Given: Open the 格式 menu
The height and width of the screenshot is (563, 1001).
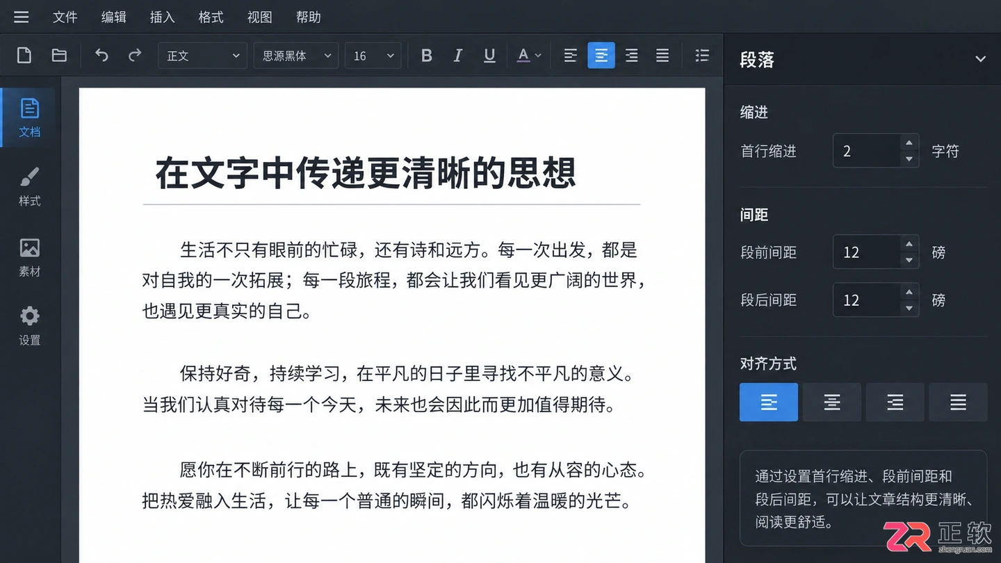Looking at the screenshot, I should pyautogui.click(x=211, y=17).
